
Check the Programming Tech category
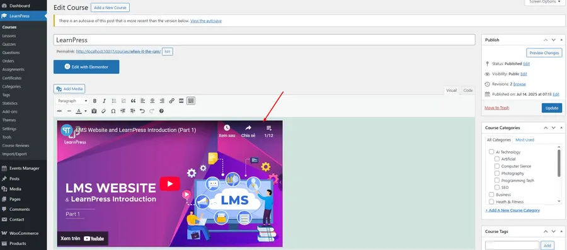point(497,180)
